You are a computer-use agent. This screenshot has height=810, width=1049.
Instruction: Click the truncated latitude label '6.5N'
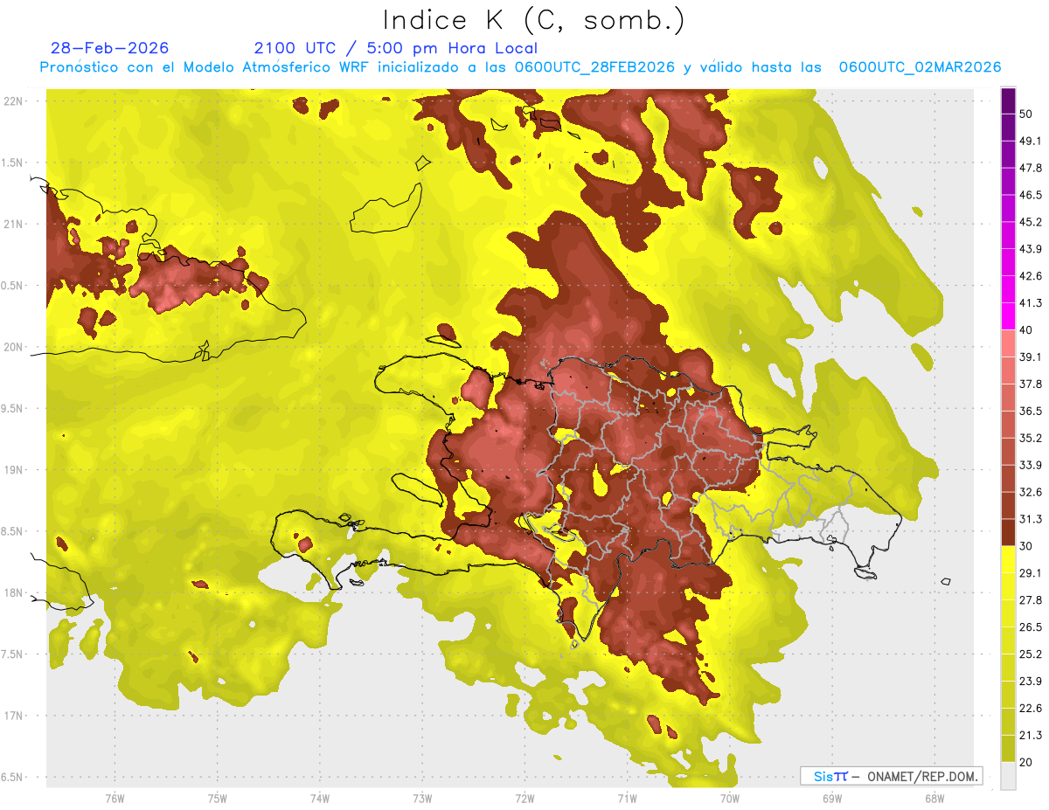pos(13,777)
